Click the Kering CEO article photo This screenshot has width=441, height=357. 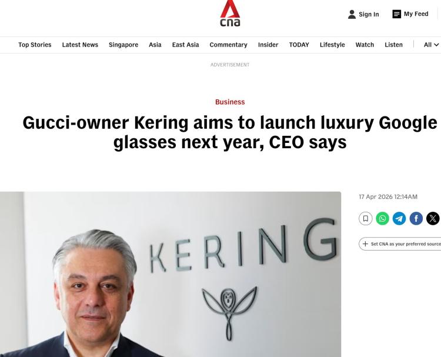(x=171, y=274)
